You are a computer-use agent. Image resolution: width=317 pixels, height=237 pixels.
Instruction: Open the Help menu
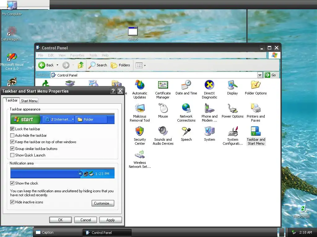pos(105,55)
